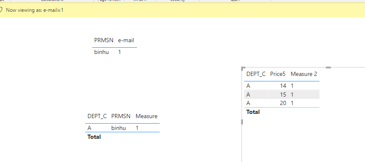The height and width of the screenshot is (162, 365).
Task: Click the "Now viewing as: e-mail=1" banner text
Action: pos(35,10)
